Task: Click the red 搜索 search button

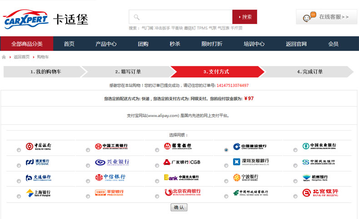Action: point(245,17)
